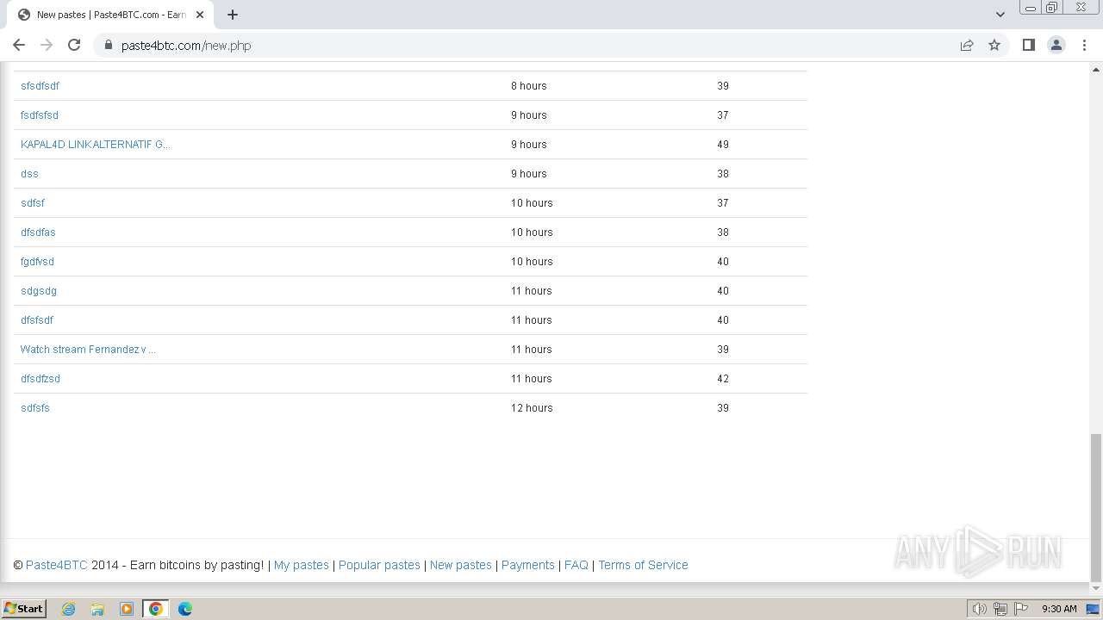Viewport: 1103px width, 620px height.
Task: Bookmark this tab with the star
Action: pos(994,45)
